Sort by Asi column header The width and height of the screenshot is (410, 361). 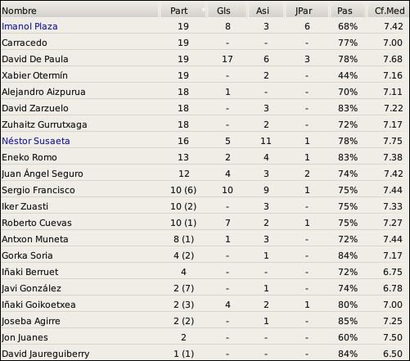[x=266, y=11]
